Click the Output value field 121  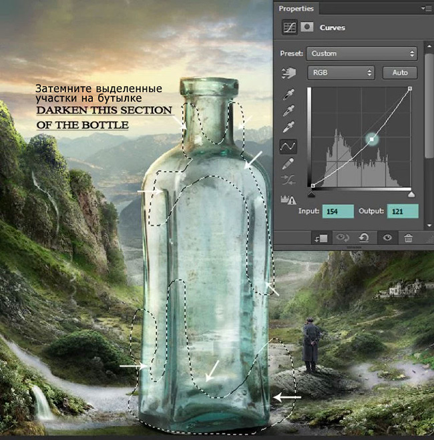pyautogui.click(x=403, y=211)
